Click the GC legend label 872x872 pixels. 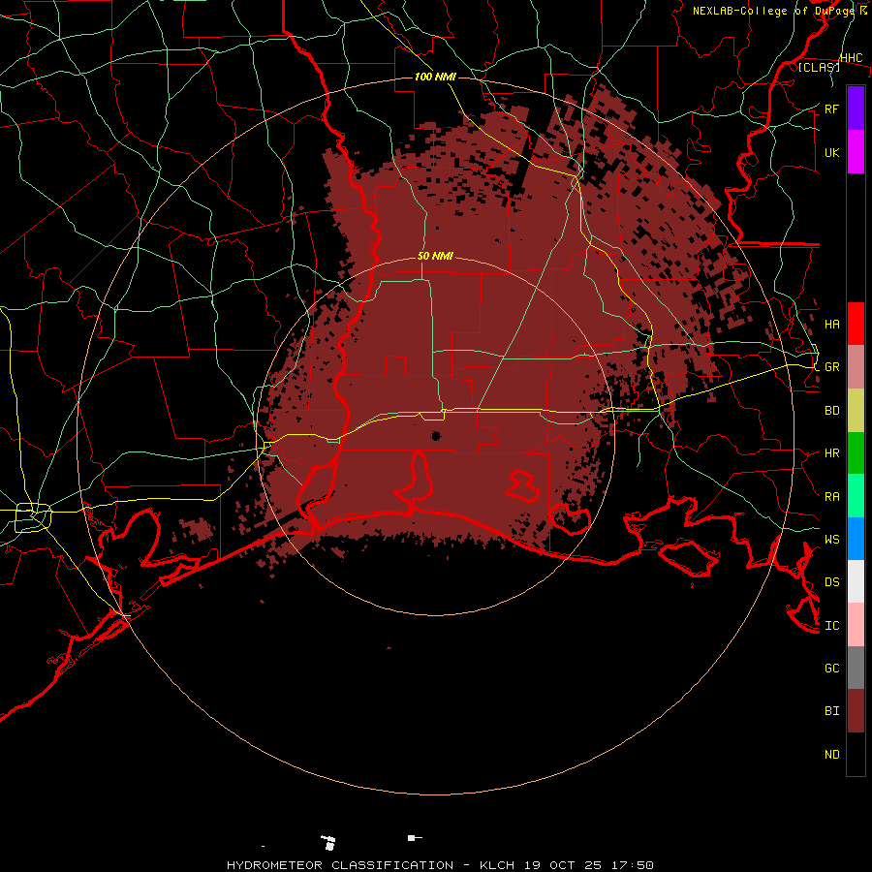832,669
